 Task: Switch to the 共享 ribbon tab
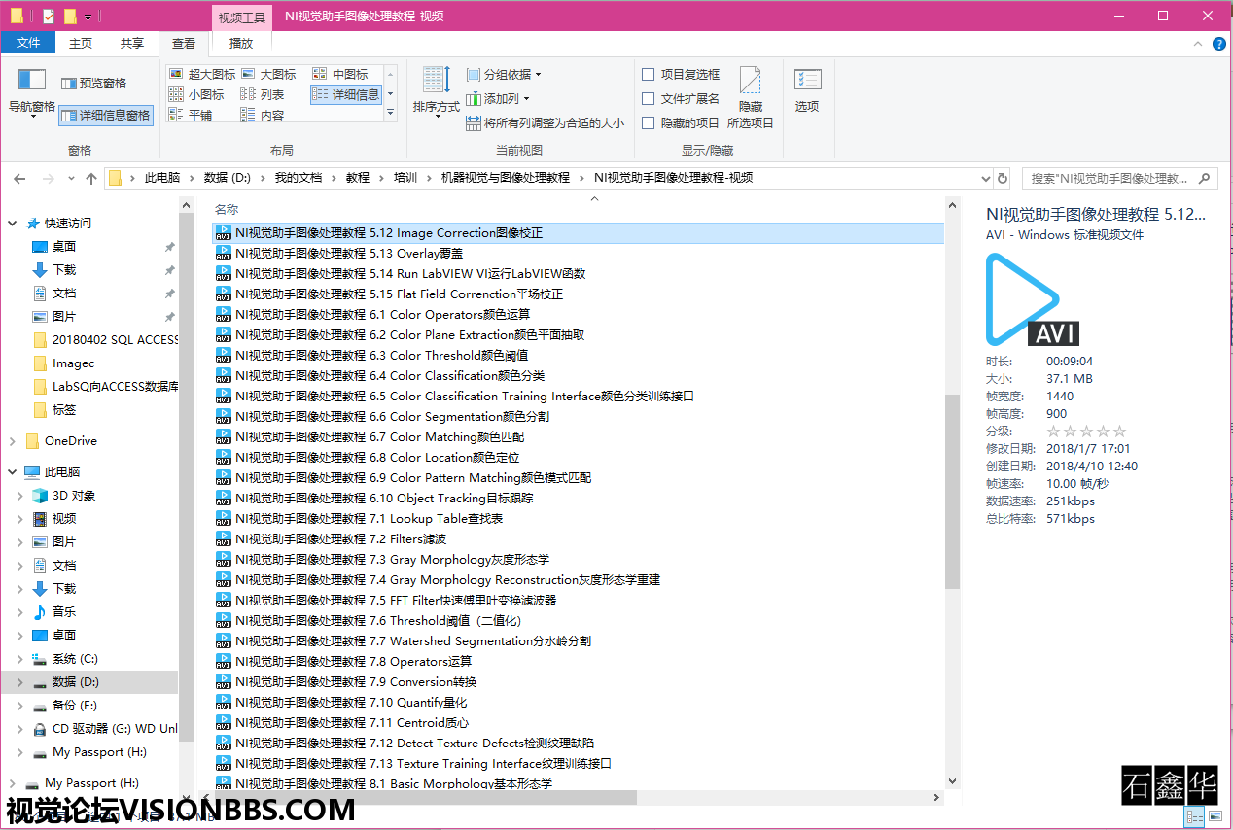pos(131,43)
